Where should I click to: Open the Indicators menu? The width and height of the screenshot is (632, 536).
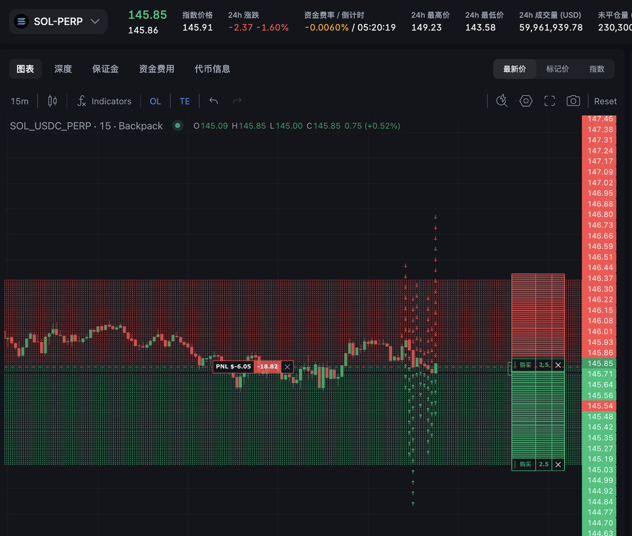pos(104,101)
